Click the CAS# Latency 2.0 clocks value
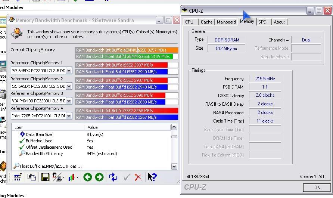 pyautogui.click(x=265, y=95)
